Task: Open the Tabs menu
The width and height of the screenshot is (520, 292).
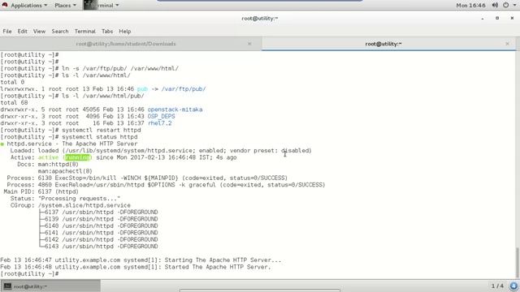Action: 107,31
